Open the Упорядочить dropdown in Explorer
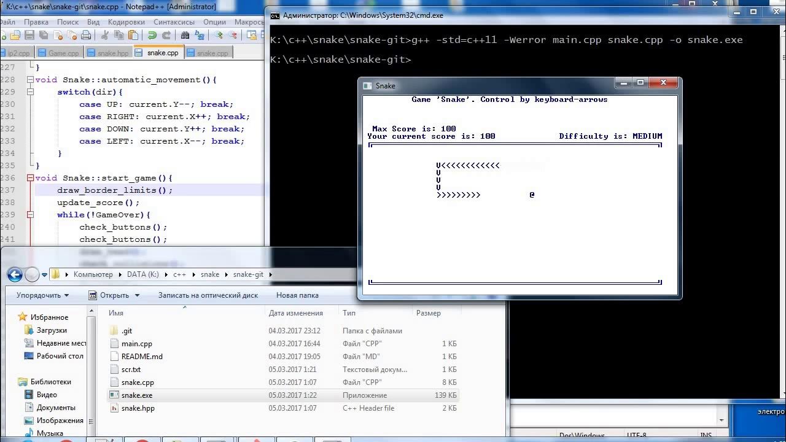 point(42,295)
